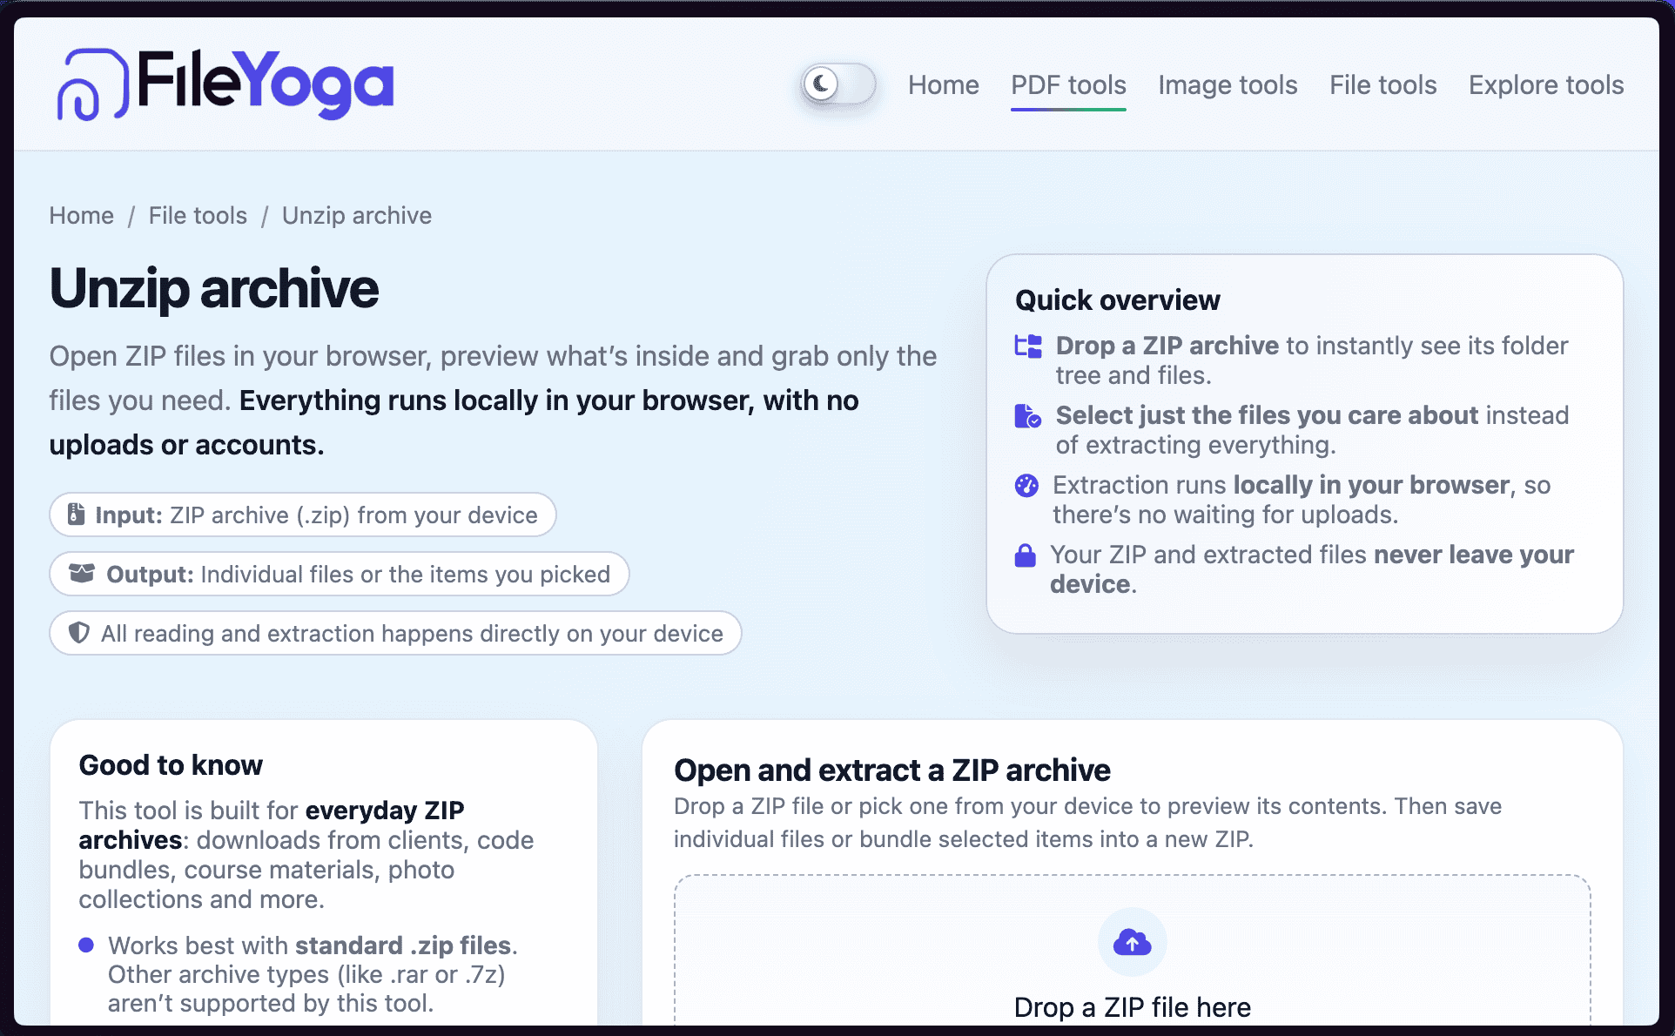
Task: Click the cloud upload icon
Action: 1132,942
